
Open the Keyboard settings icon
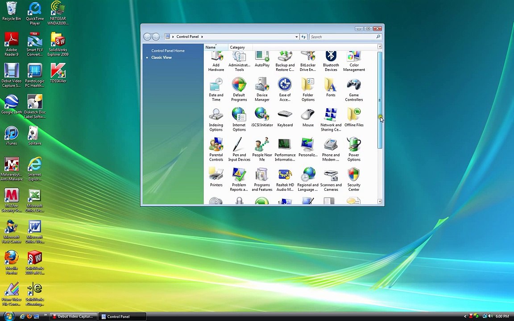click(x=285, y=118)
